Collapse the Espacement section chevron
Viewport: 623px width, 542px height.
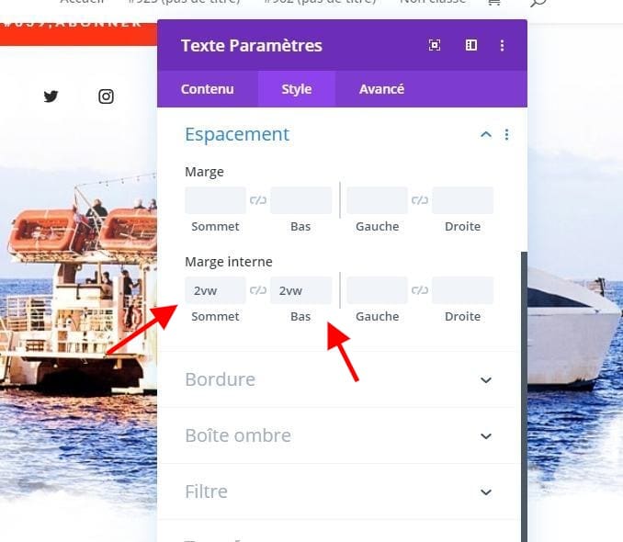486,135
